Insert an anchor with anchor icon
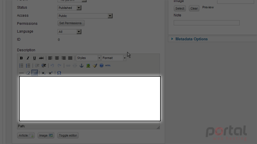257x144 pixels. [82, 65]
